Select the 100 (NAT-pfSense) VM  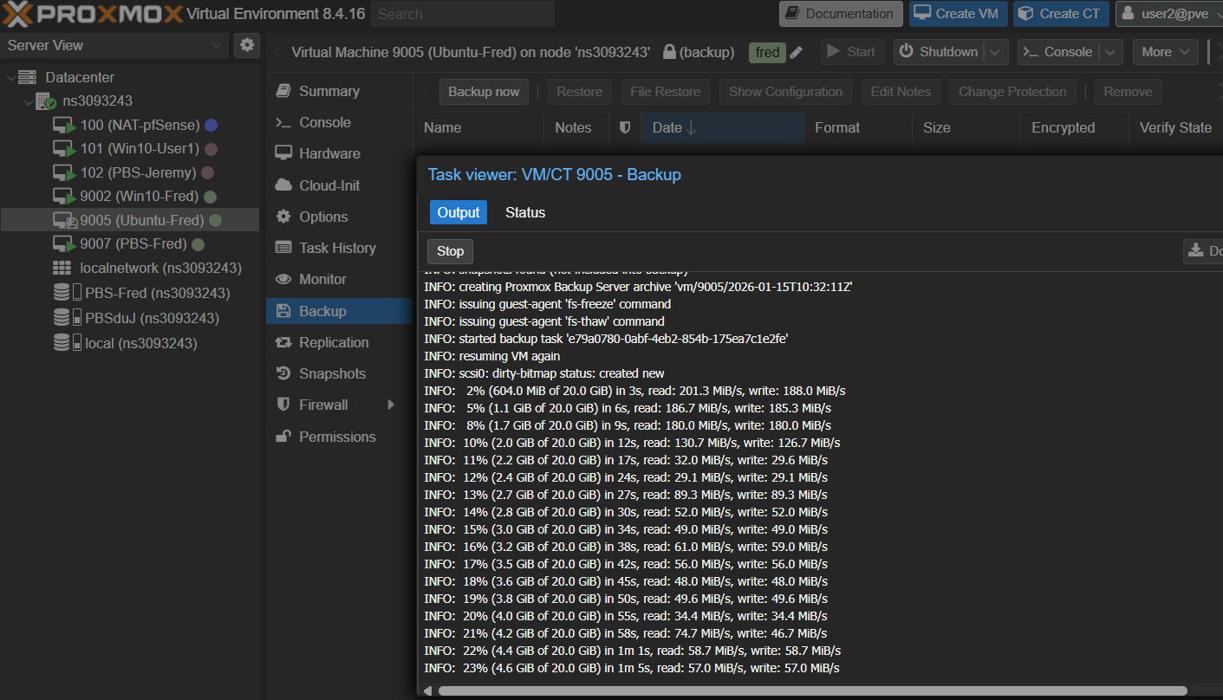coord(140,126)
